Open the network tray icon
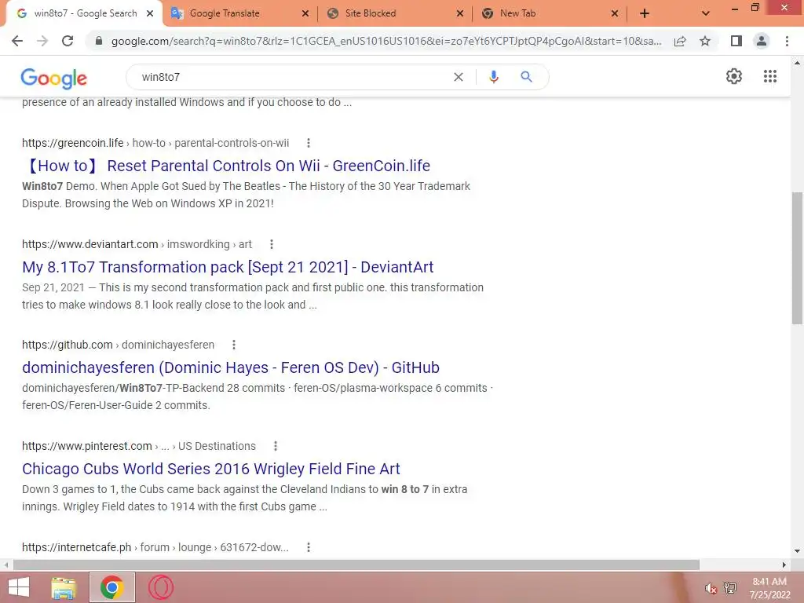The height and width of the screenshot is (603, 804). click(730, 588)
